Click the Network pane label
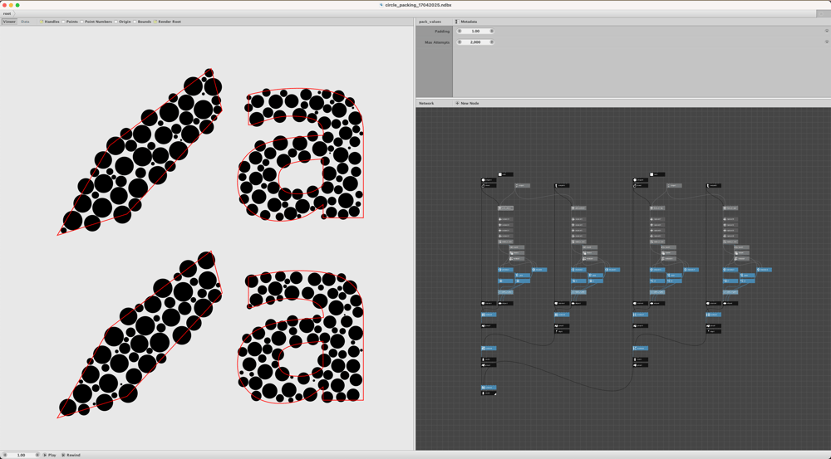The width and height of the screenshot is (831, 459). click(x=426, y=103)
